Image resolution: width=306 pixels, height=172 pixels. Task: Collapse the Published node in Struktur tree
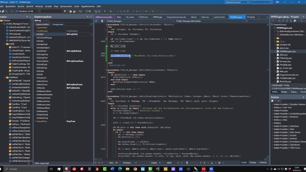pyautogui.click(x=5, y=77)
